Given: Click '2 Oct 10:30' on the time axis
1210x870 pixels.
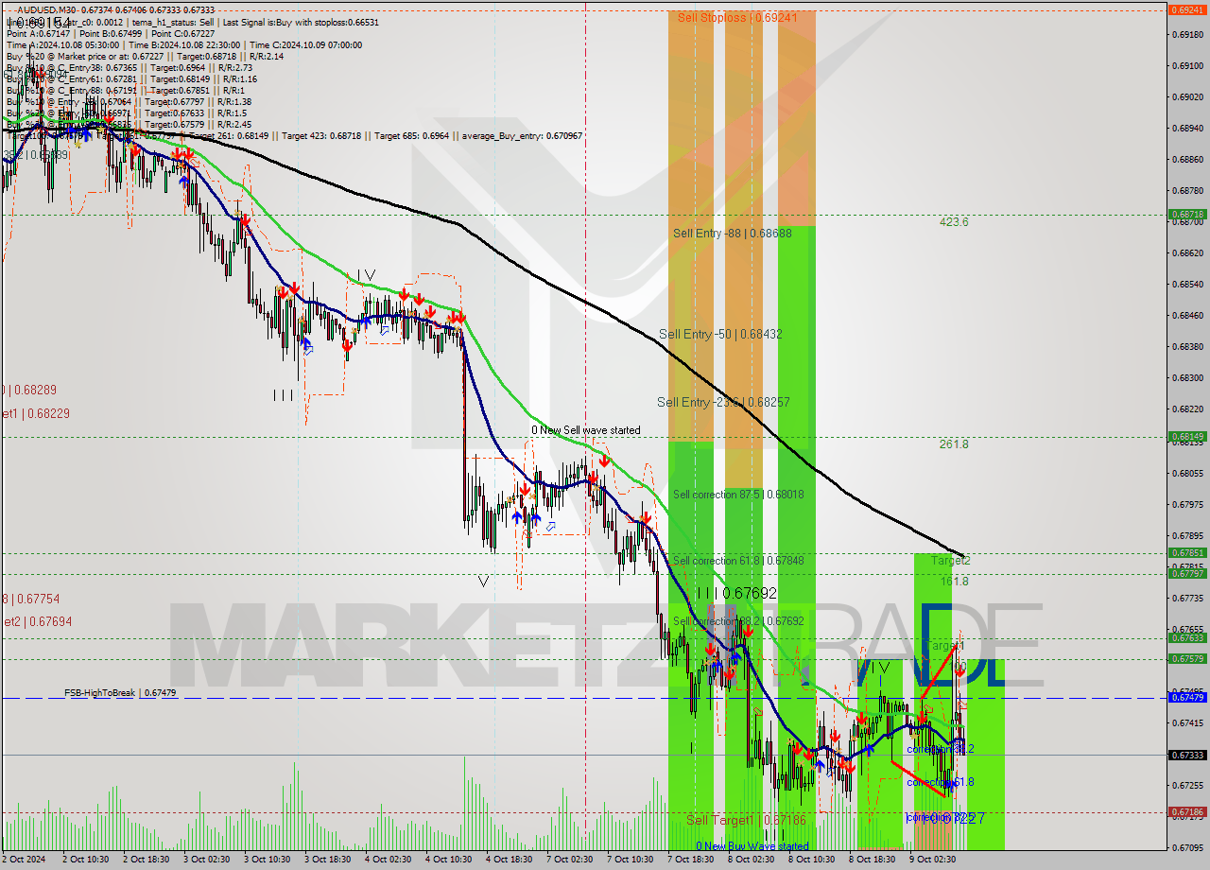Looking at the screenshot, I should 85,861.
